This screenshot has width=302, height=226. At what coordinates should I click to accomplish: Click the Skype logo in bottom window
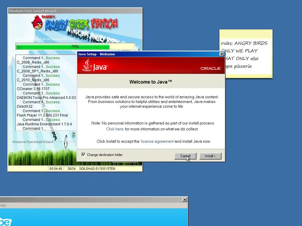6,222
